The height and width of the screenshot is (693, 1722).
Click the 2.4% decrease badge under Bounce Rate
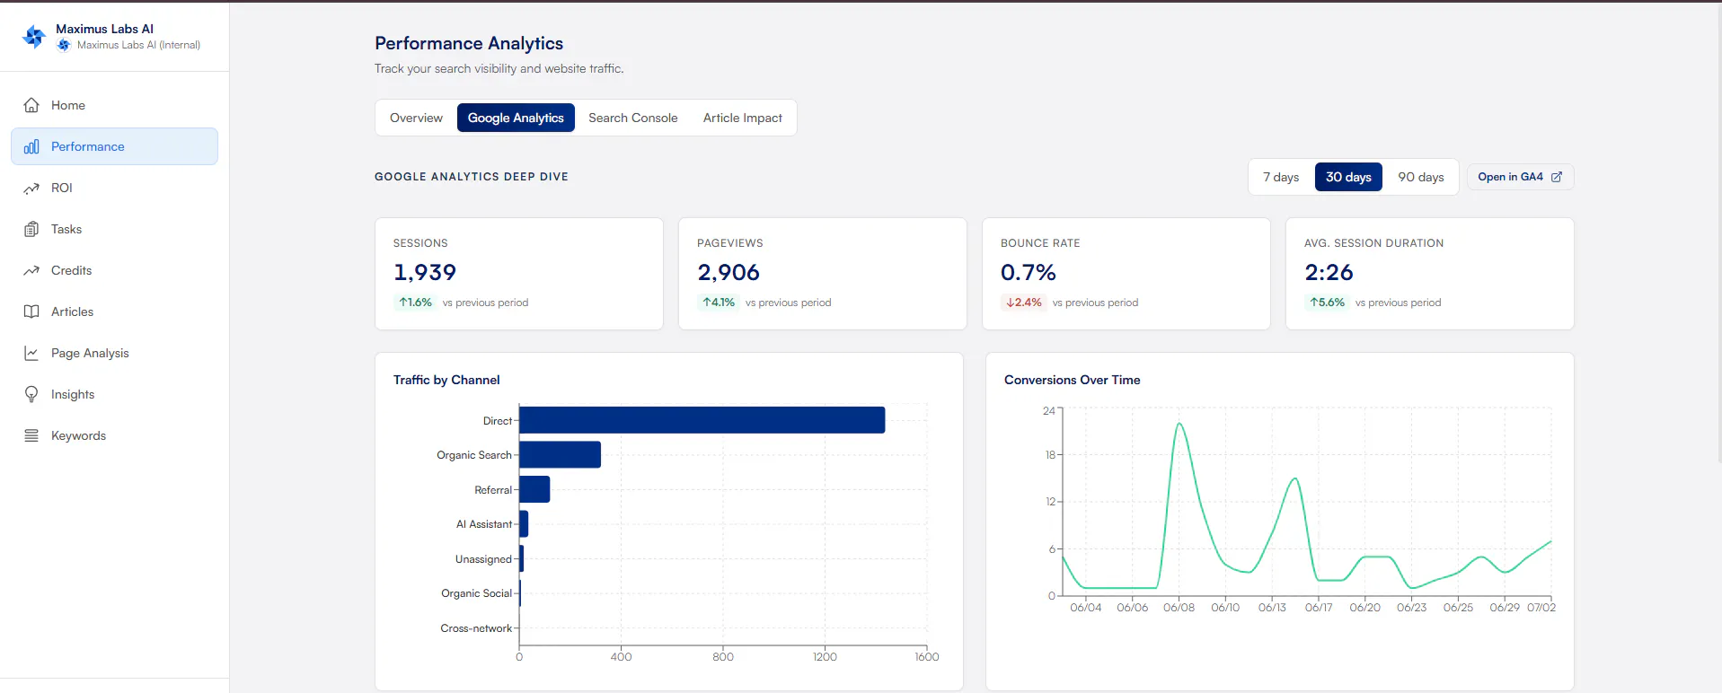[1024, 303]
